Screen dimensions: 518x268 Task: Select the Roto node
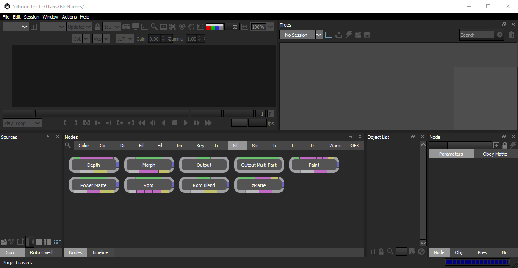click(x=149, y=185)
